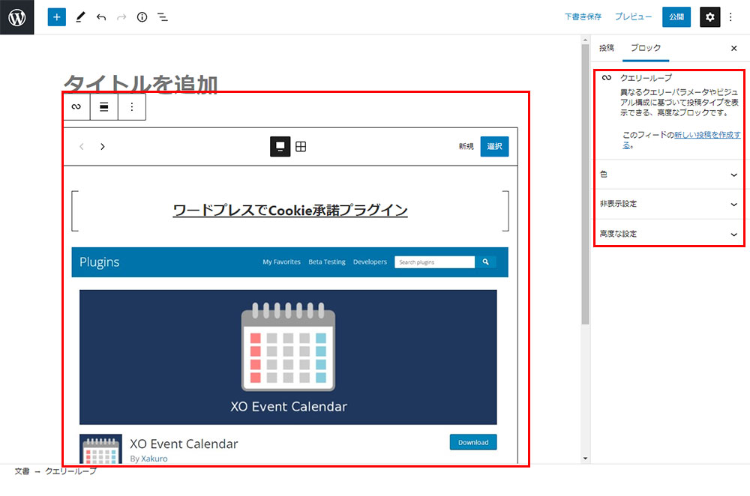Screen dimensions: 750x496
Task: Expand the 高度な設定 panel
Action: 668,234
